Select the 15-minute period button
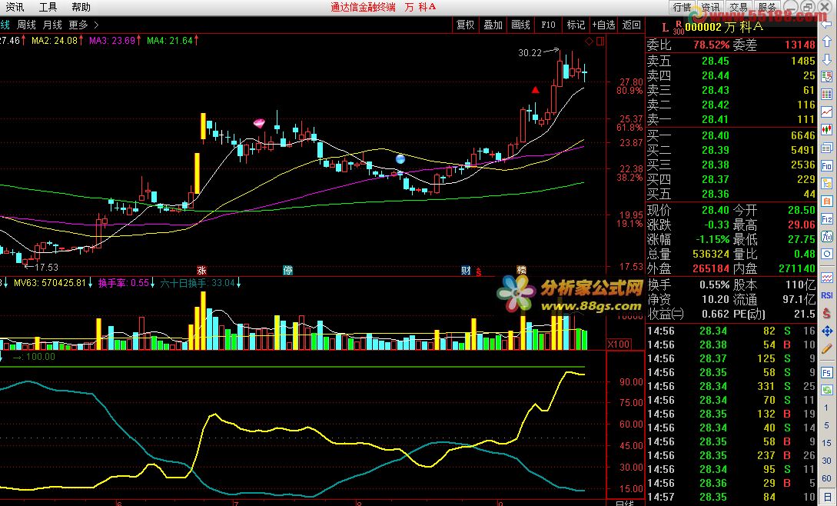 click(x=826, y=443)
